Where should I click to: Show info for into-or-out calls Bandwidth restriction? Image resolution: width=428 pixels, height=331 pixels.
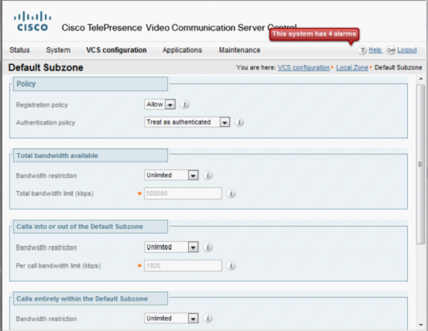207,247
